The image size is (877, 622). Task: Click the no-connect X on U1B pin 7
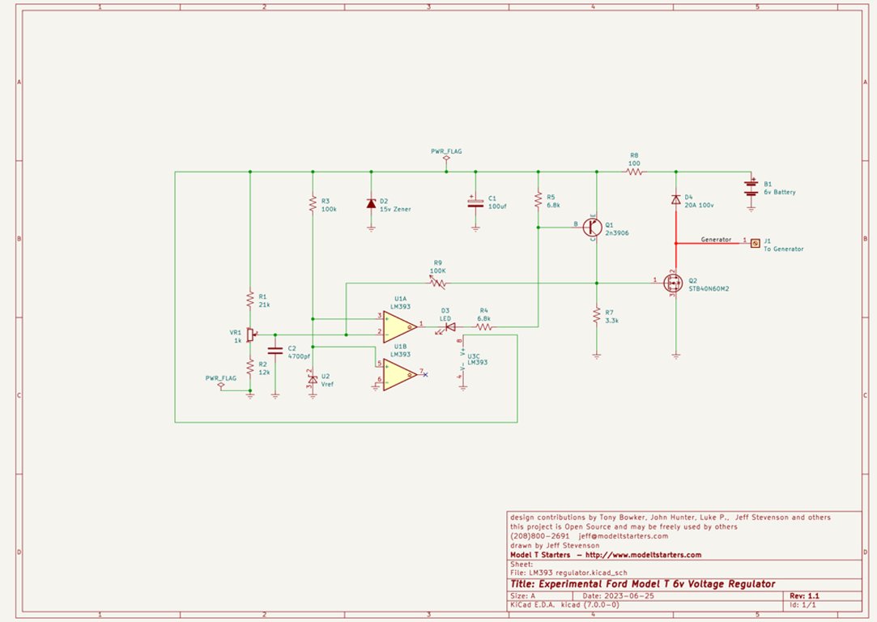pos(426,373)
